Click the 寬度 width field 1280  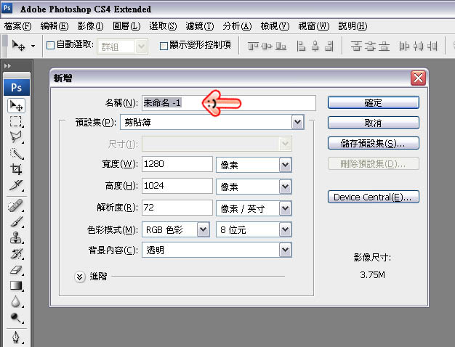pyautogui.click(x=177, y=164)
